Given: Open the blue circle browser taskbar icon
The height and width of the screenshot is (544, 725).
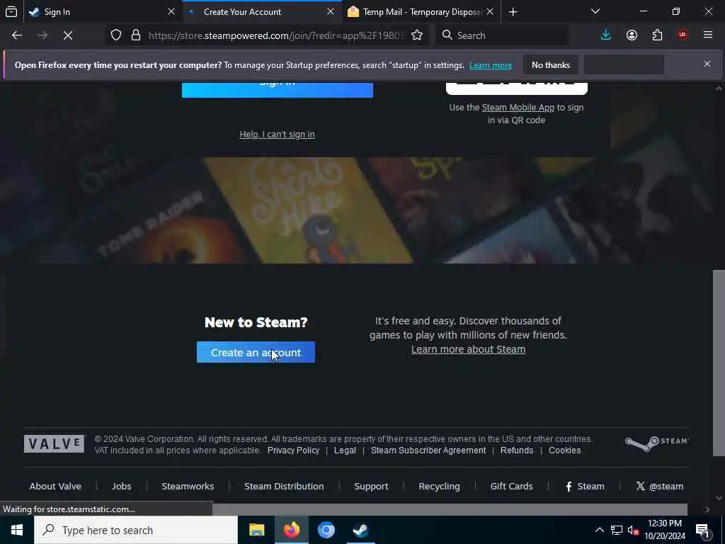Looking at the screenshot, I should point(326,530).
